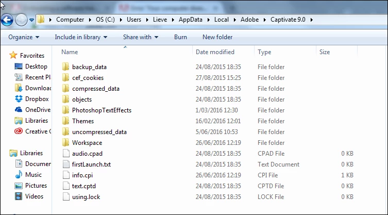
Task: Click the '1/03/2016 12:30' date cell
Action: (x=216, y=110)
